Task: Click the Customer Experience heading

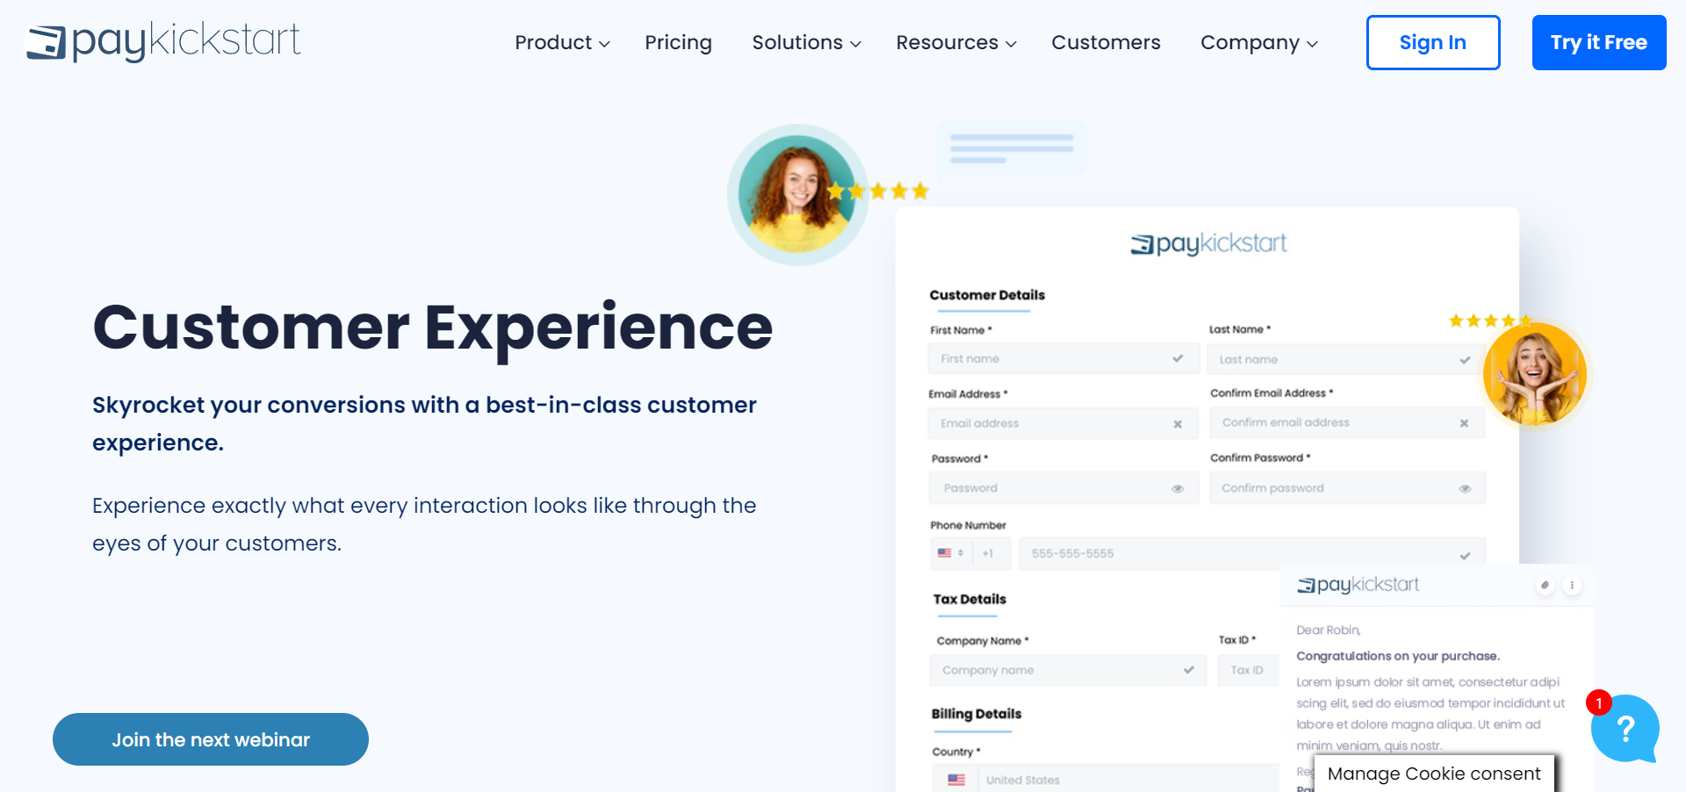Action: pyautogui.click(x=432, y=327)
